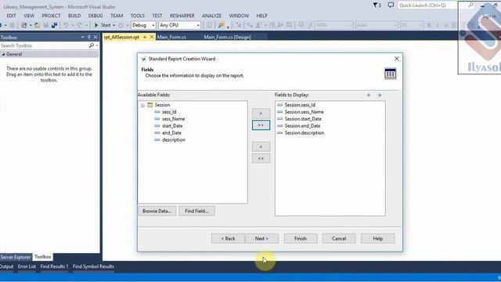
Task: Click the add single field > button
Action: coord(261,113)
